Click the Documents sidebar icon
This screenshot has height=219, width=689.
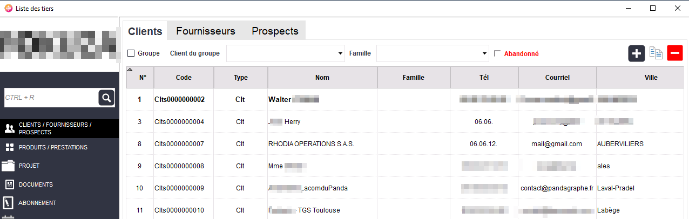pyautogui.click(x=9, y=184)
